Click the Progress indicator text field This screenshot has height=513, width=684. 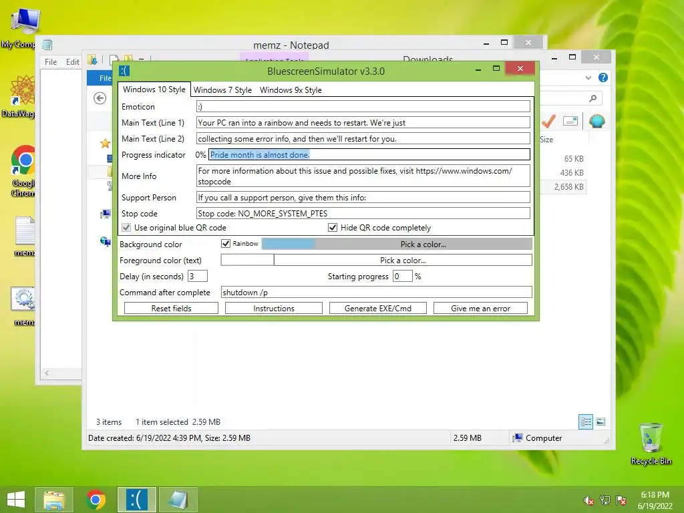369,154
